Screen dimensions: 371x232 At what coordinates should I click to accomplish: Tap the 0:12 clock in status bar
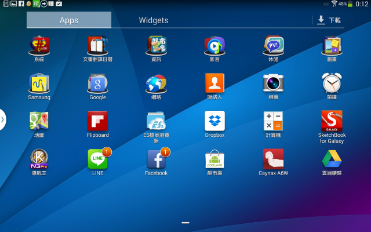(x=362, y=4)
